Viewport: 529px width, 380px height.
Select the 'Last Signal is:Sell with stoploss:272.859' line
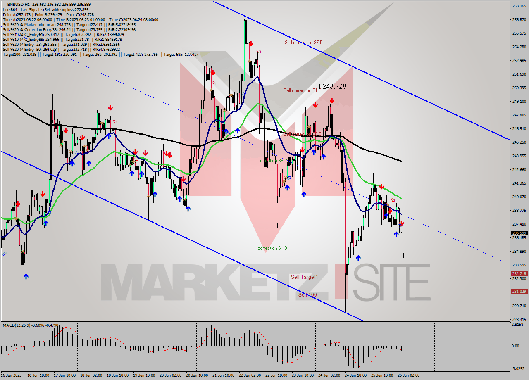54,9
